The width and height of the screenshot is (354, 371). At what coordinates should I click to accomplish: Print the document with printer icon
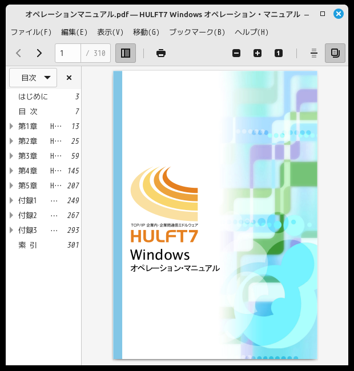pyautogui.click(x=161, y=53)
